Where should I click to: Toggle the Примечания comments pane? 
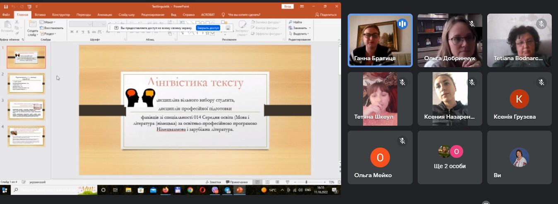236,182
